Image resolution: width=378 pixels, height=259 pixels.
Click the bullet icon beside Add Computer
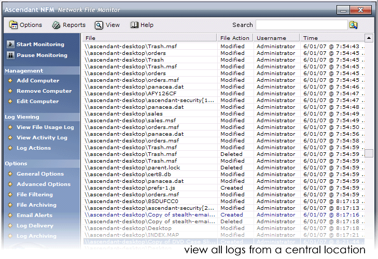10,81
